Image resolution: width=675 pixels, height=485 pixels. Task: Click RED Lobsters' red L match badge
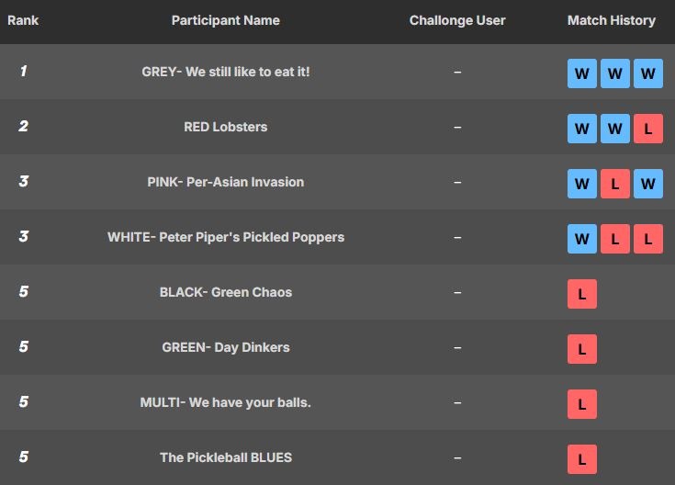click(647, 129)
